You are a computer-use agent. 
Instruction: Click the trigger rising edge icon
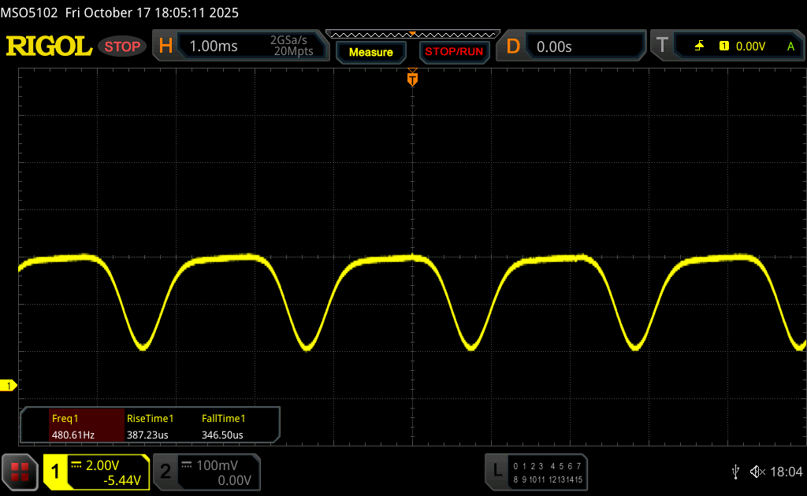699,46
